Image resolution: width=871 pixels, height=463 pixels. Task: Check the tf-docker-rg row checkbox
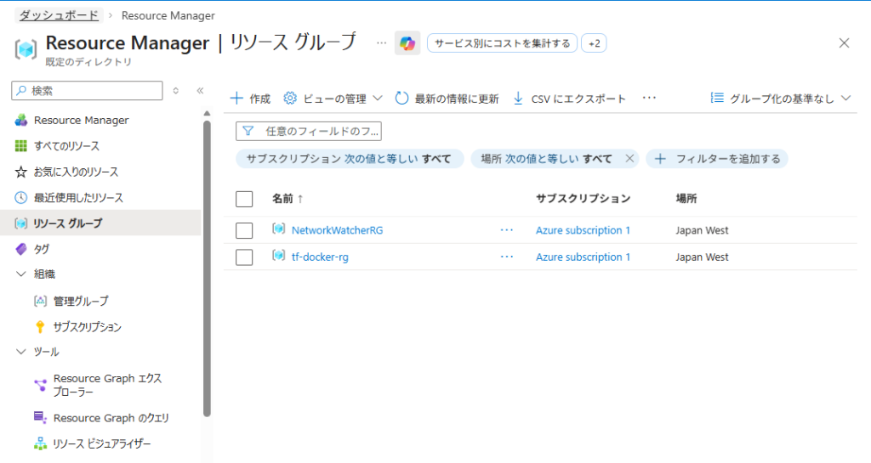(244, 257)
